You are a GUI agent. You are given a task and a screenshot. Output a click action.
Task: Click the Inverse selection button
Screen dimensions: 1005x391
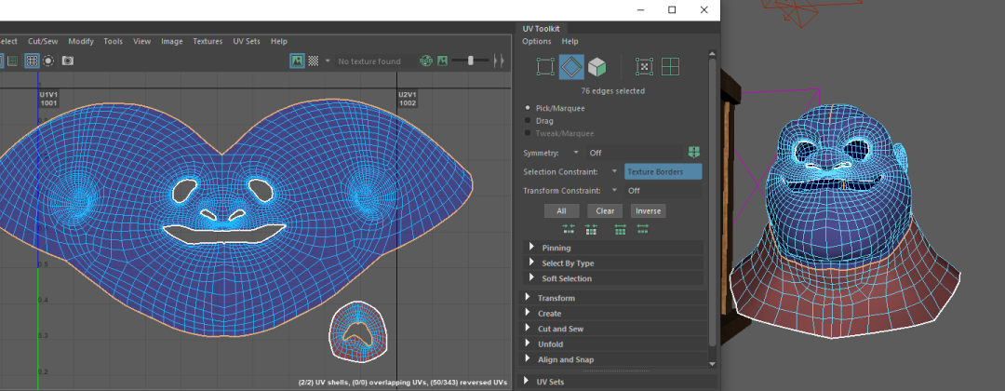coord(648,211)
